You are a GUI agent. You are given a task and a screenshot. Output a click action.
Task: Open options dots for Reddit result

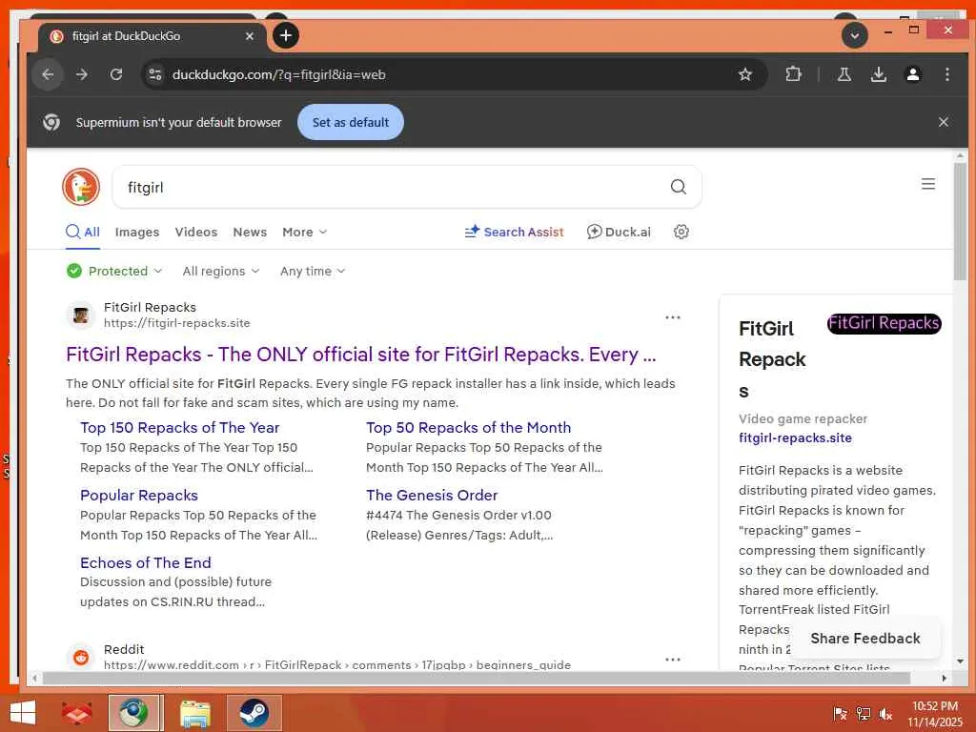click(x=672, y=660)
